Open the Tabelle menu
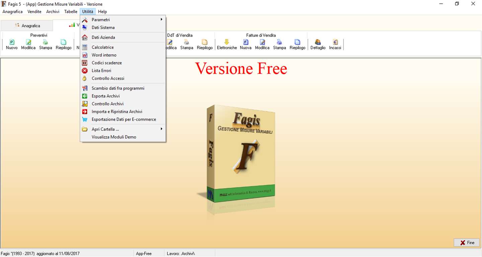This screenshot has width=482, height=257. [x=71, y=11]
